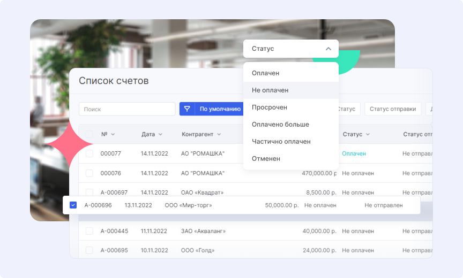The image size is (463, 278).
Task: Sort by Статус column arrow
Action: click(368, 134)
